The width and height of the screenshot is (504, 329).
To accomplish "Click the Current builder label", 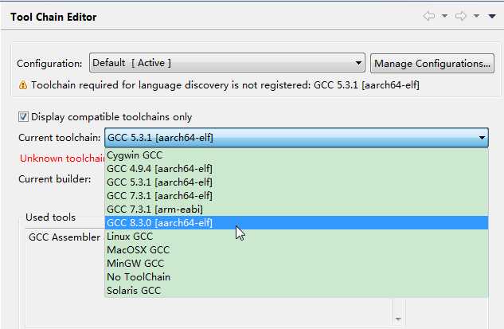I will 55,178.
